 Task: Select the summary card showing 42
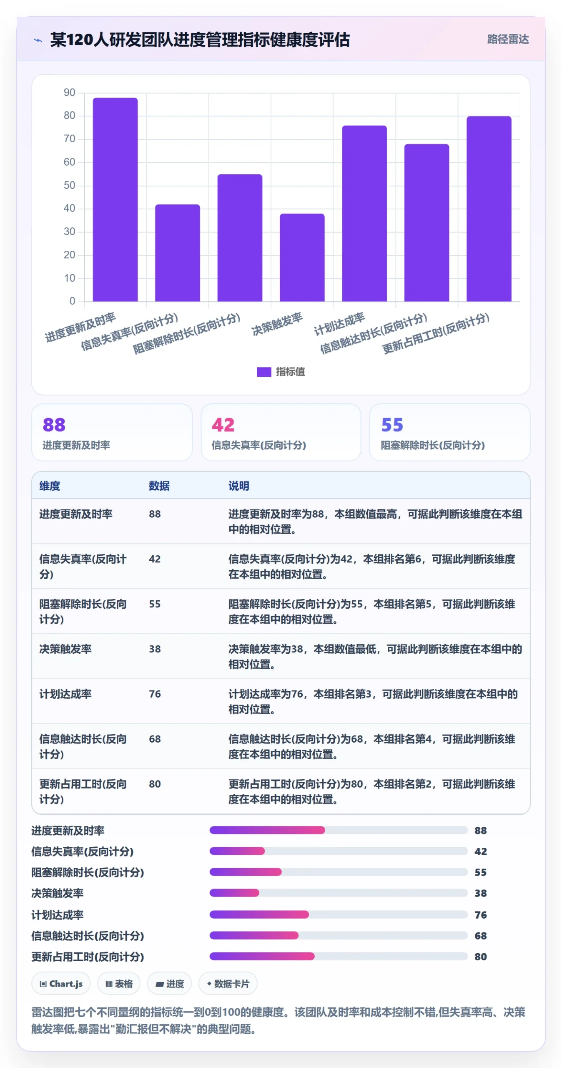coord(281,432)
